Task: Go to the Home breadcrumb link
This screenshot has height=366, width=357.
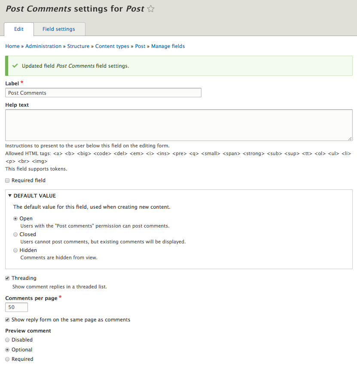Action: (x=12, y=46)
